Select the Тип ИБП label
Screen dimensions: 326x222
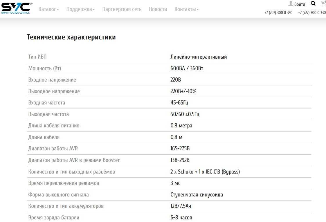[37, 57]
